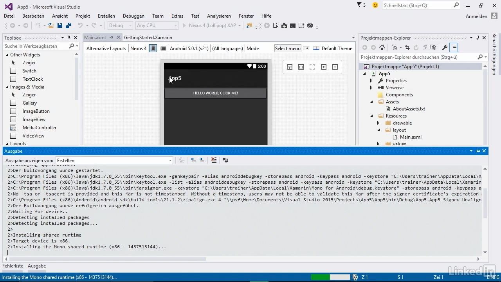Screen dimensions: 501x282
Task: Click the Collapse All icon in Projektmappen-Explorer
Action: (x=424, y=47)
